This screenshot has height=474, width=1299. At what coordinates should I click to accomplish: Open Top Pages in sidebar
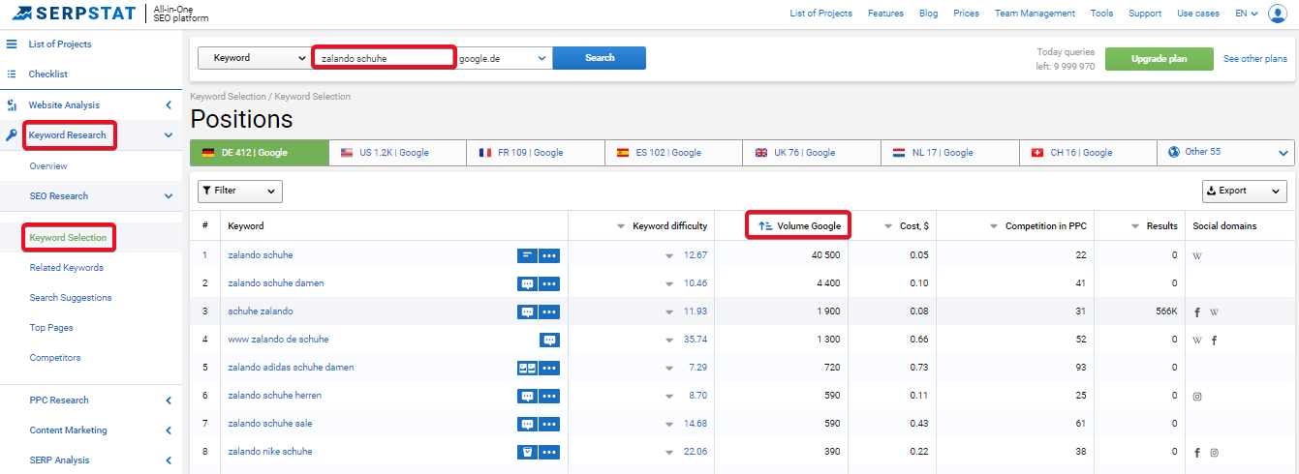point(51,327)
